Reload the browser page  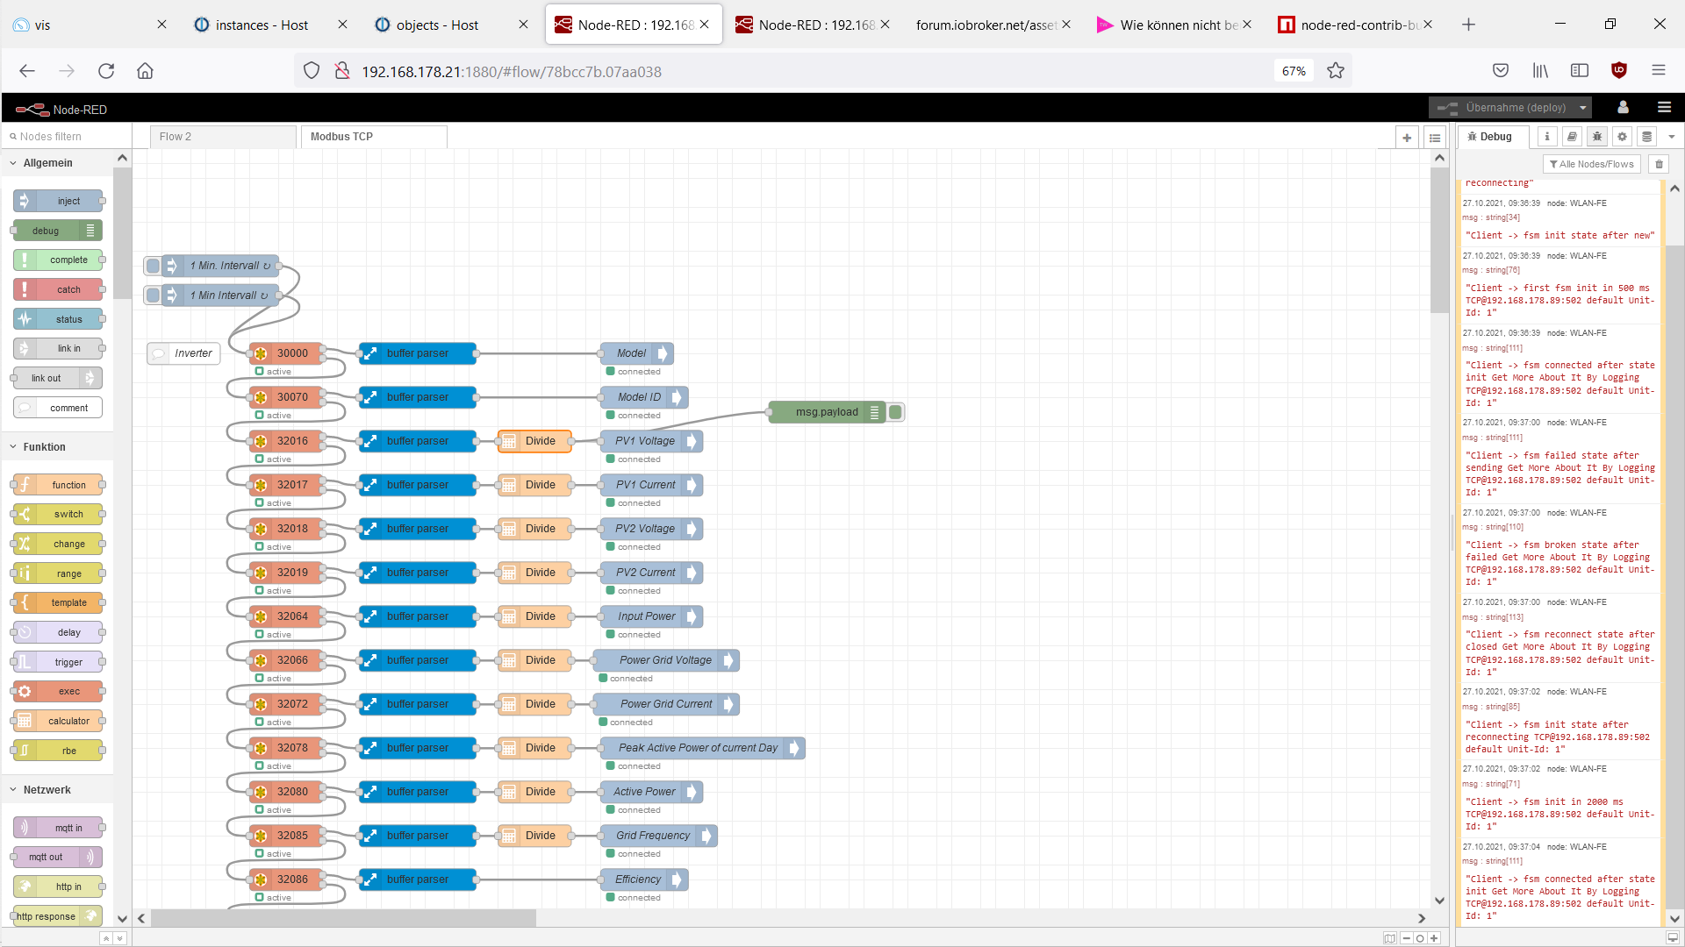click(106, 71)
